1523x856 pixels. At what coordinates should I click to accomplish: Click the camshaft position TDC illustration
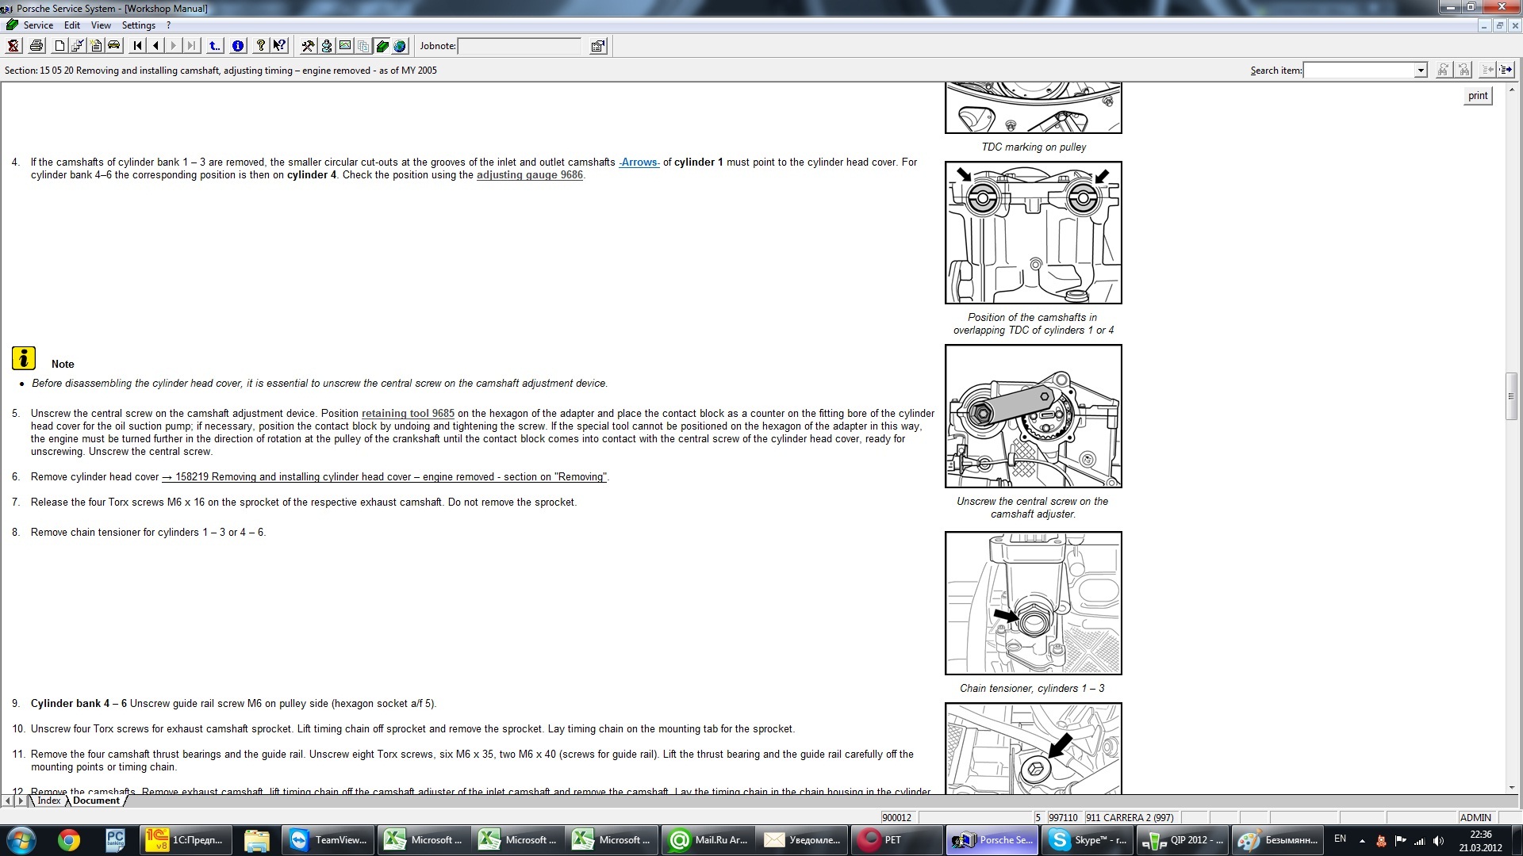click(x=1034, y=232)
